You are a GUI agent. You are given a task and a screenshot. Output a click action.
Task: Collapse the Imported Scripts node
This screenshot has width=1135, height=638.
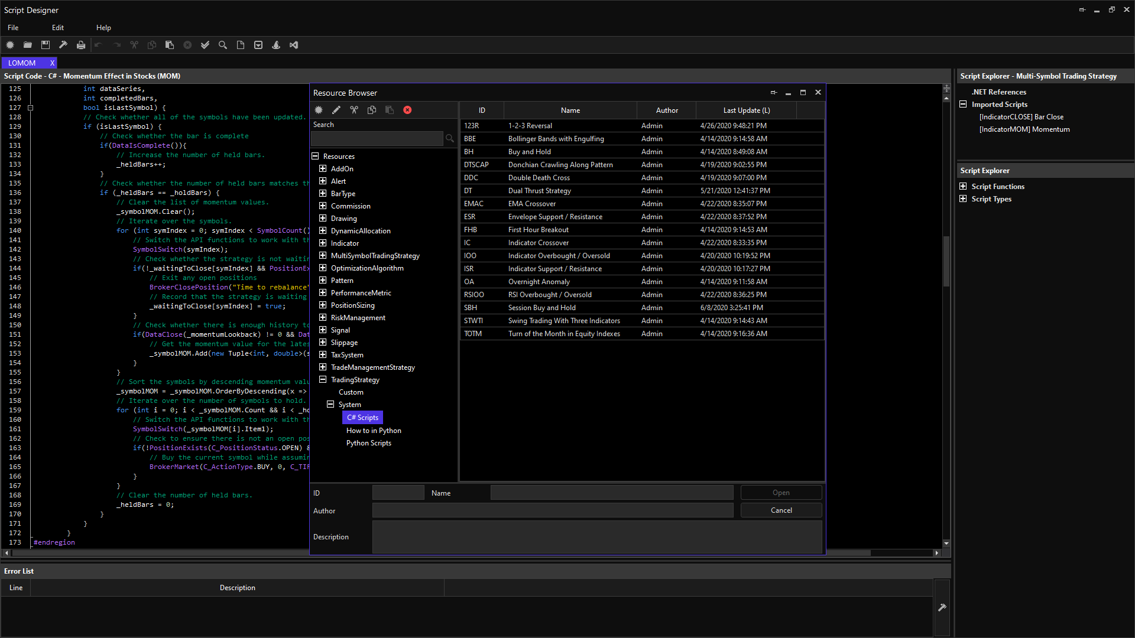[x=963, y=105]
